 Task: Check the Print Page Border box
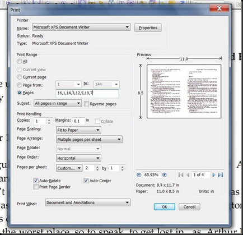[x=36, y=187]
